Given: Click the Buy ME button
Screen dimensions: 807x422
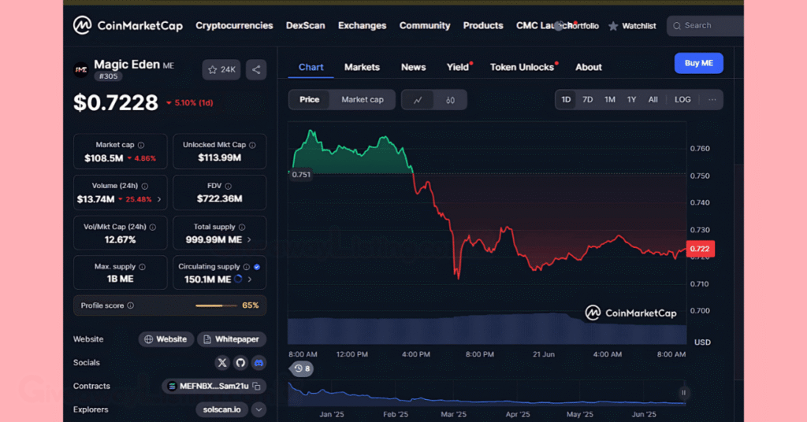Looking at the screenshot, I should coord(698,63).
